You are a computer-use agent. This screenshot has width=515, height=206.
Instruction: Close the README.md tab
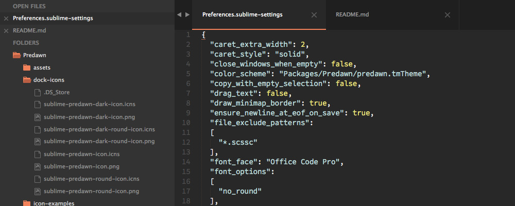point(448,15)
